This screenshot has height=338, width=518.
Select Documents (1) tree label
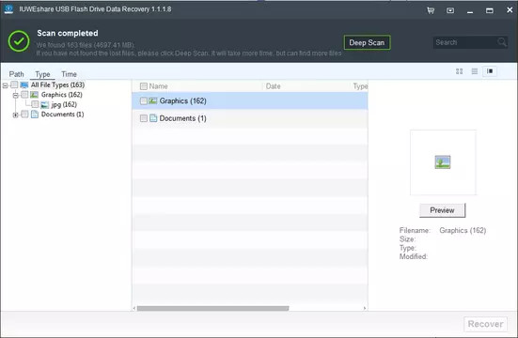pos(62,115)
